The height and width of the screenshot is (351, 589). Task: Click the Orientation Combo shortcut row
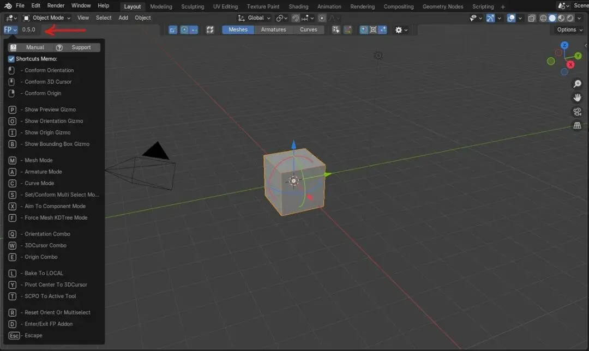click(39, 234)
